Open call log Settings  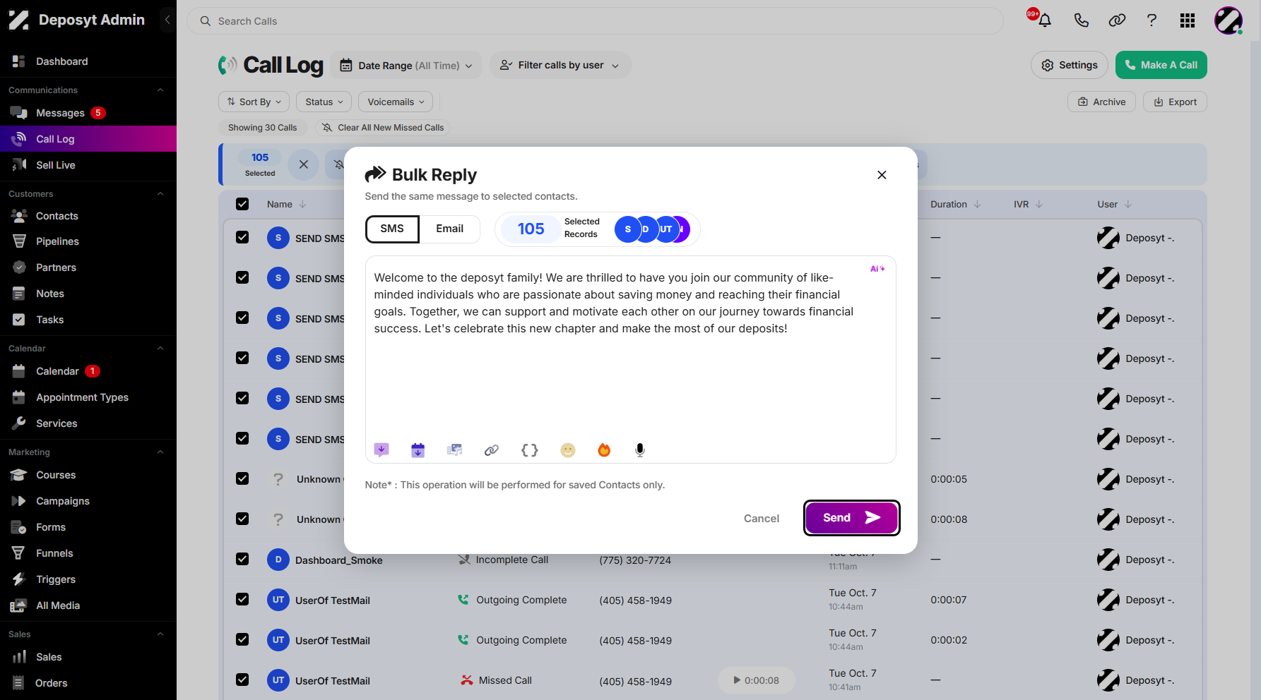(1070, 65)
